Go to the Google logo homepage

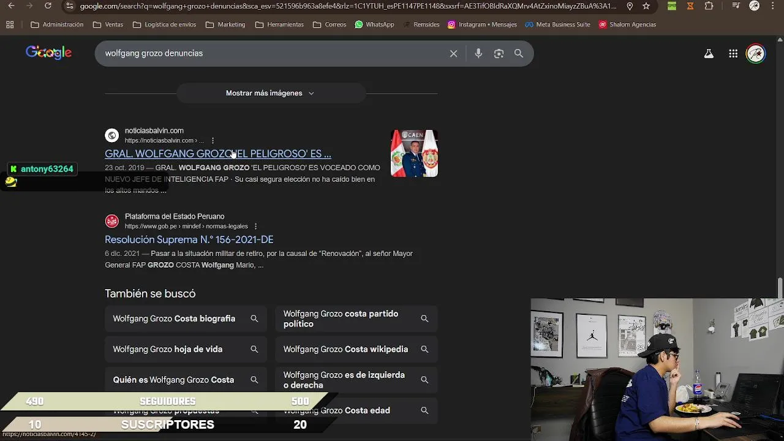click(x=49, y=53)
